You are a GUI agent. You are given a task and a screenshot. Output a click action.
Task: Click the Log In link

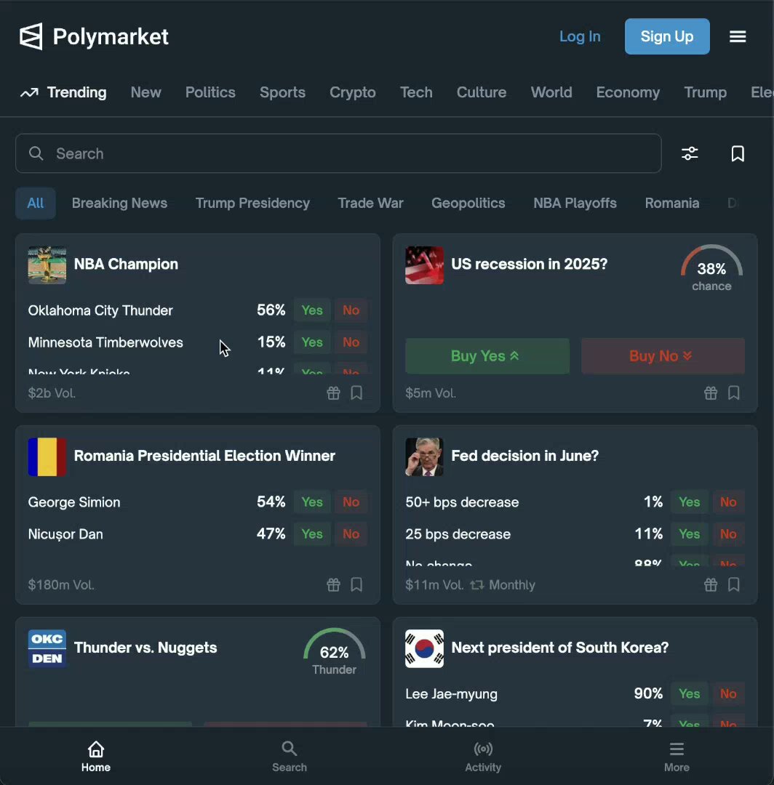point(580,36)
